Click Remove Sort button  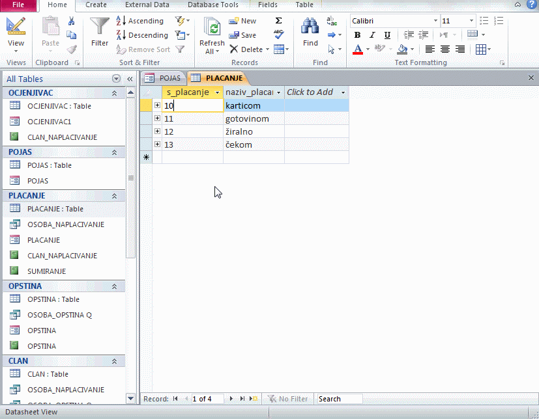coord(143,49)
